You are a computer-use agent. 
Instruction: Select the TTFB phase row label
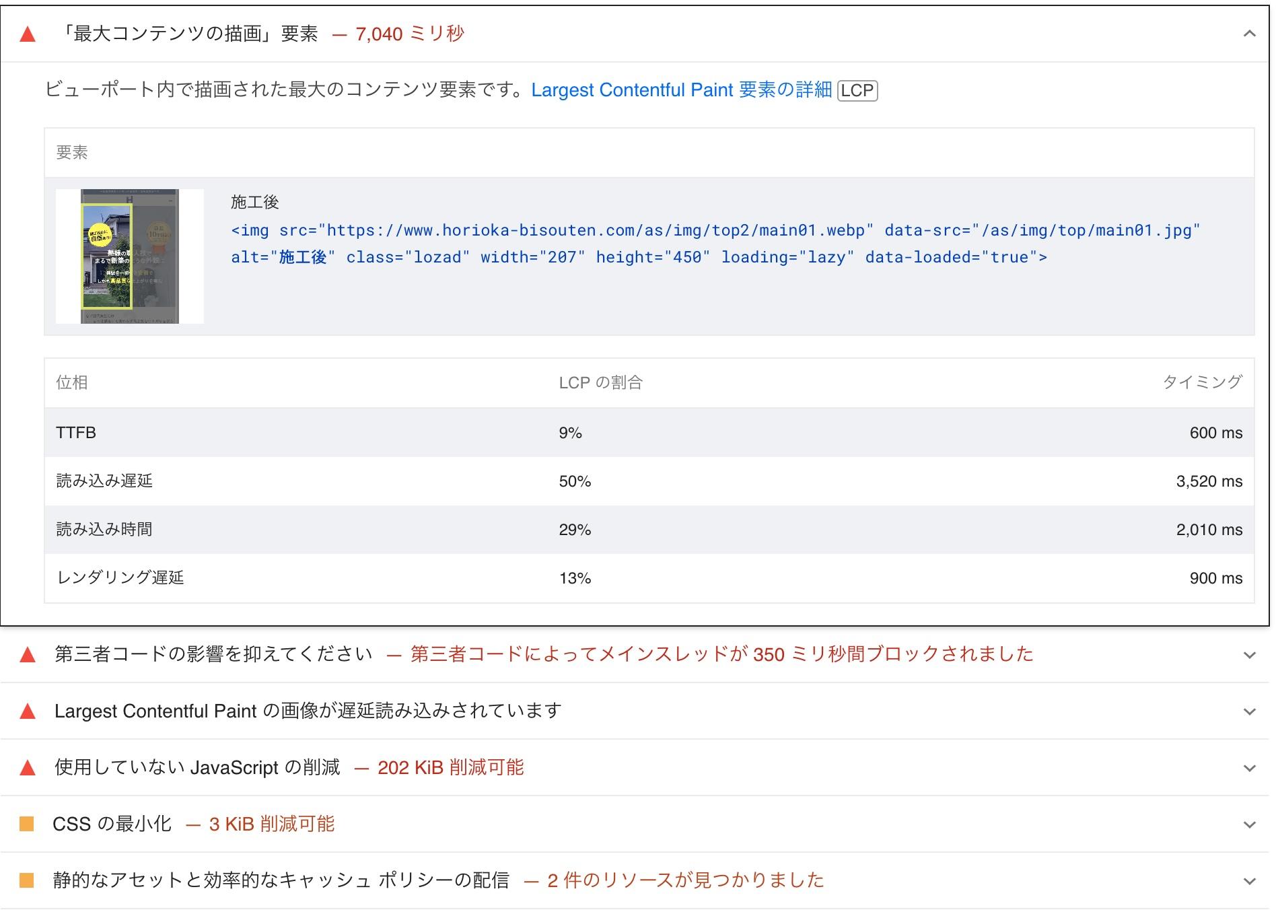pos(76,433)
